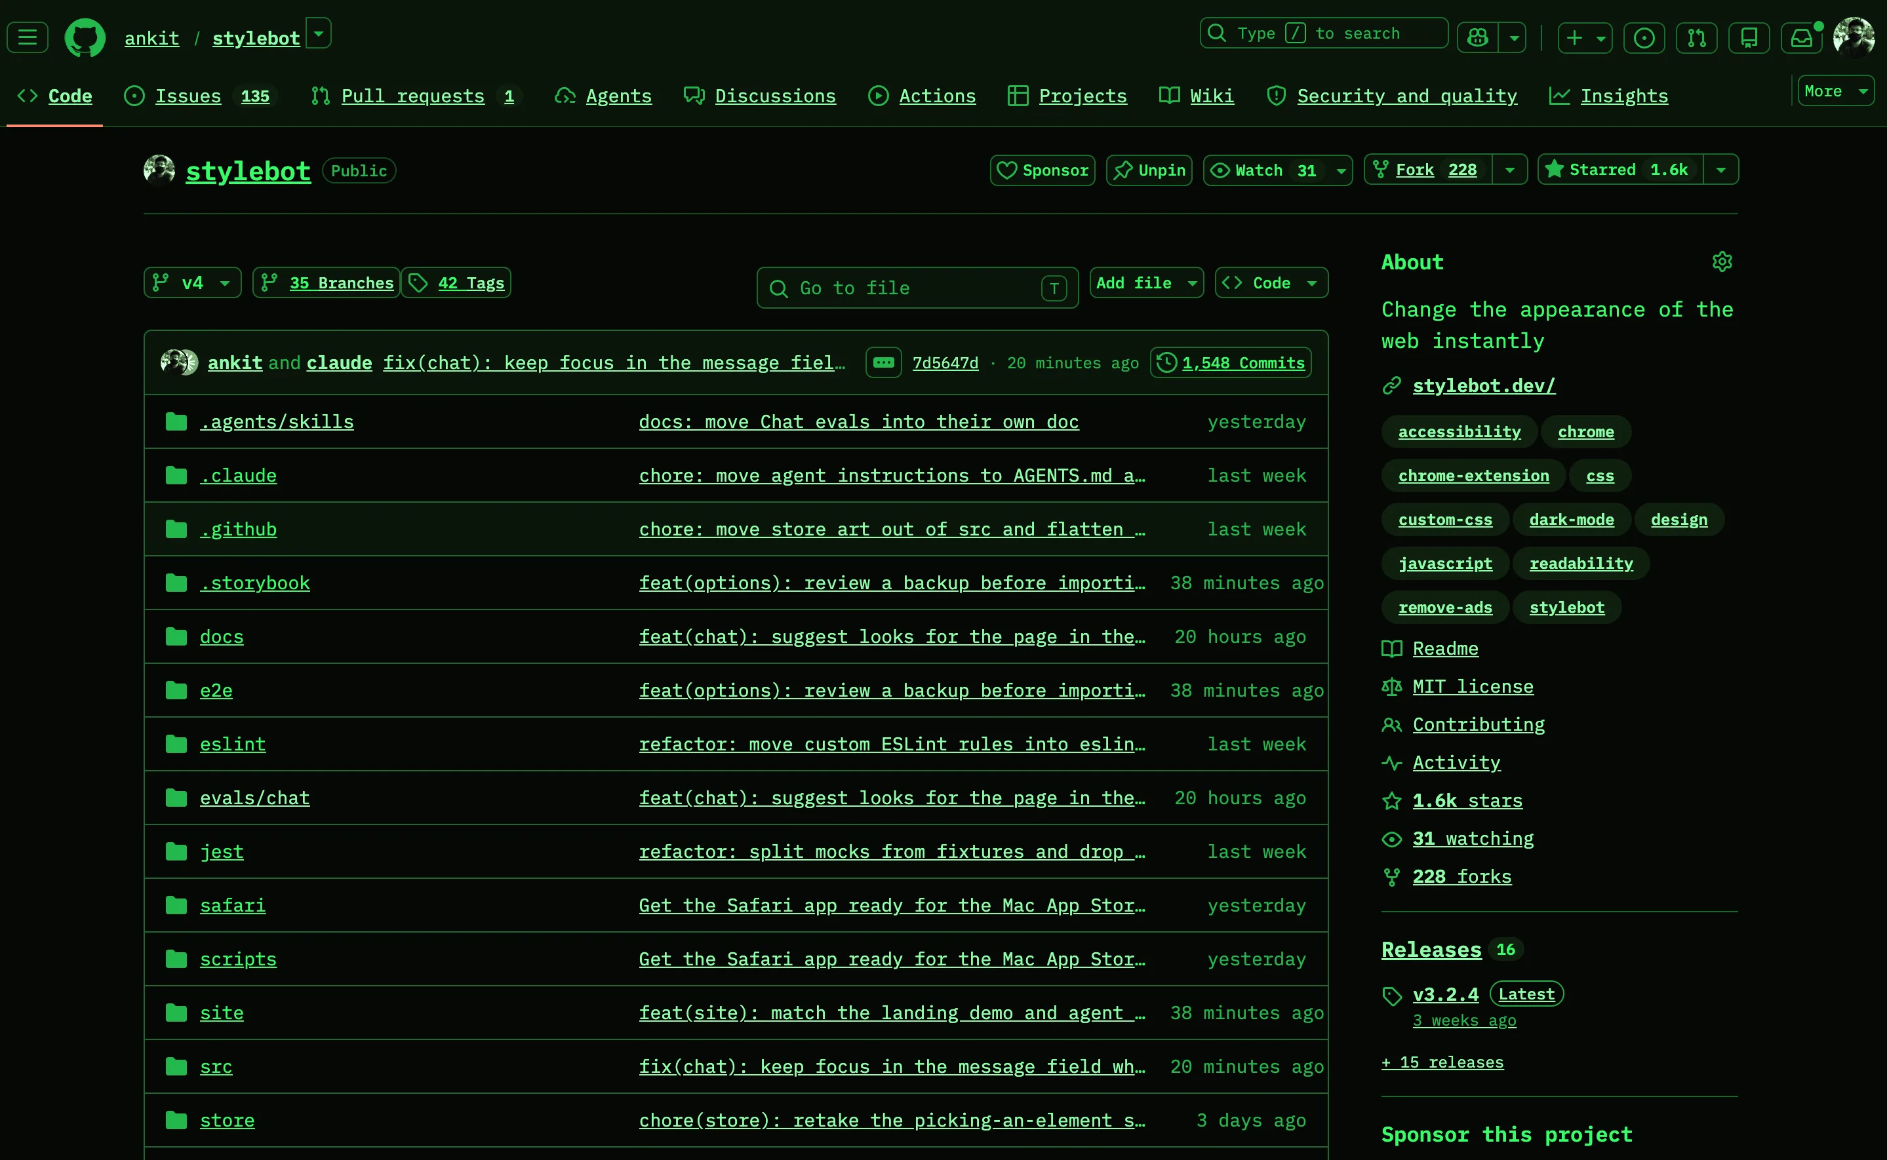
Task: Open the 1,548 Commits history
Action: click(x=1231, y=363)
